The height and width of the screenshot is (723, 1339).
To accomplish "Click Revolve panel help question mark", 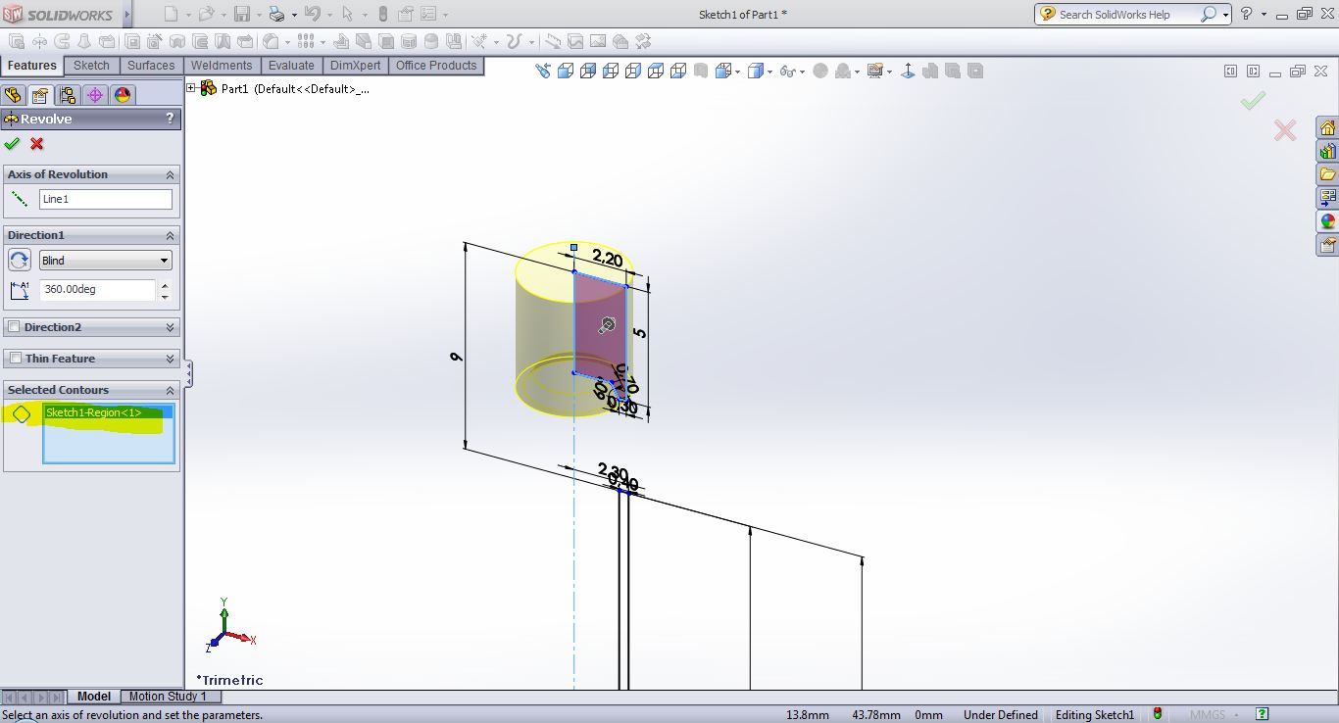I will pyautogui.click(x=170, y=119).
